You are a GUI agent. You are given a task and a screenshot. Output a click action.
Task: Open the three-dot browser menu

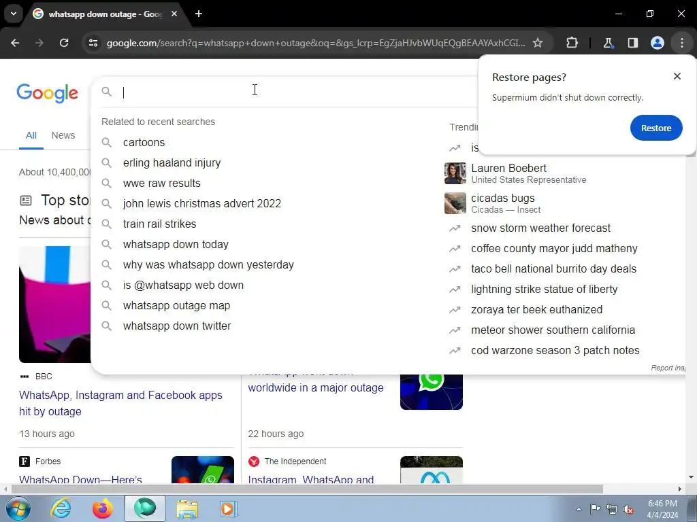tap(682, 43)
